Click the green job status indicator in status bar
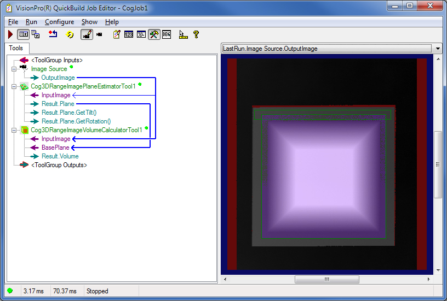The width and height of the screenshot is (447, 301). pyautogui.click(x=10, y=291)
